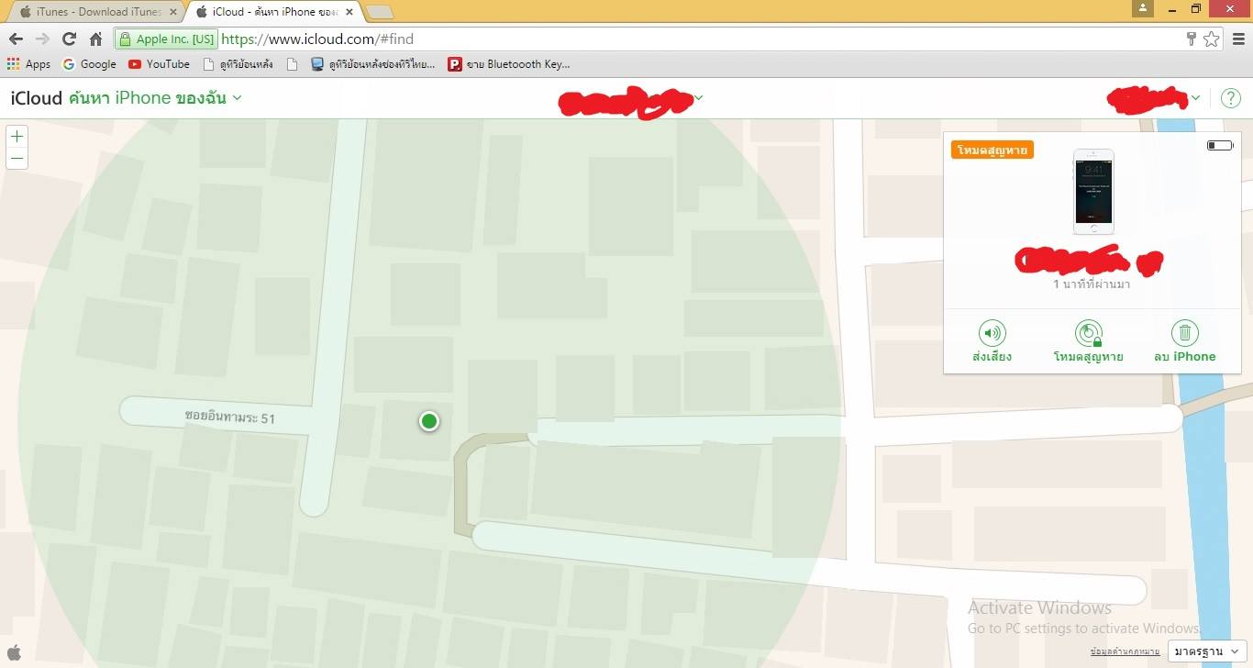
Task: Go to browser Home page
Action: (x=95, y=39)
